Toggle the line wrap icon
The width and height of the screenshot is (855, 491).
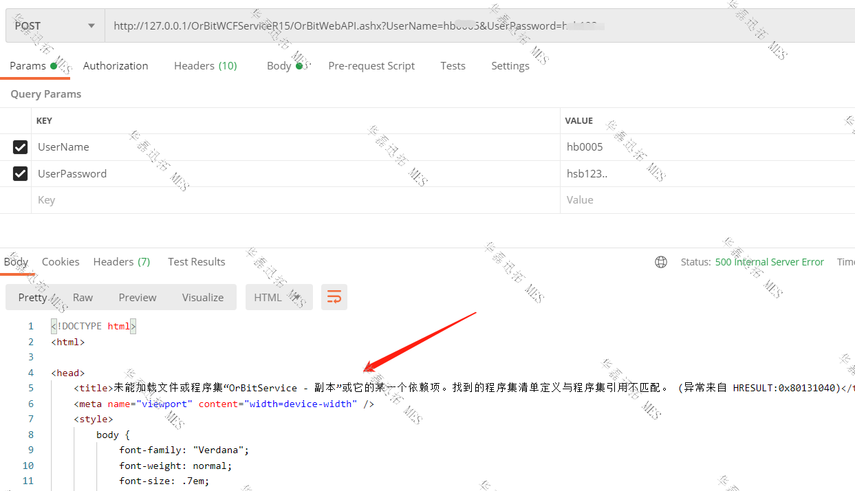334,297
